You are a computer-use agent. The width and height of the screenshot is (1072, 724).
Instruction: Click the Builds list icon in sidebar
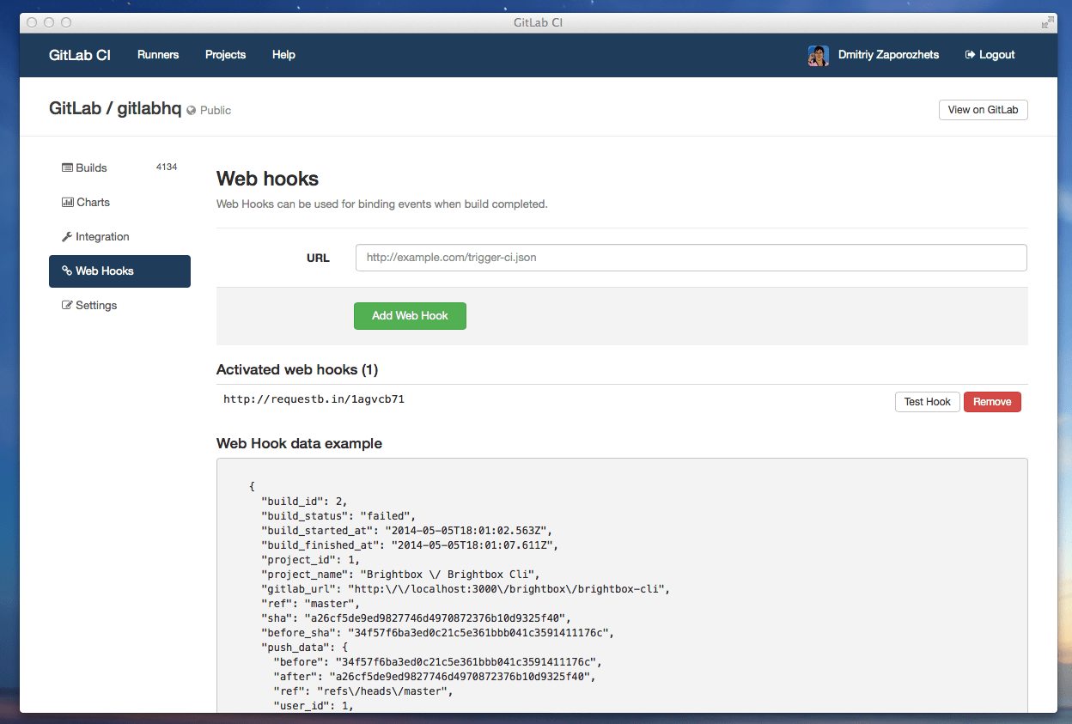tap(67, 168)
